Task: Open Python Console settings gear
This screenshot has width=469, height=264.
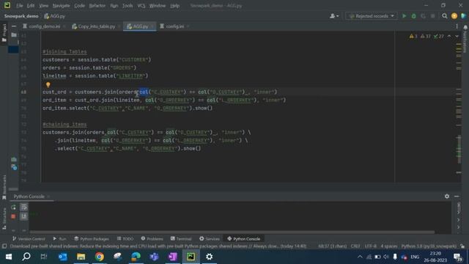Action: tap(446, 197)
